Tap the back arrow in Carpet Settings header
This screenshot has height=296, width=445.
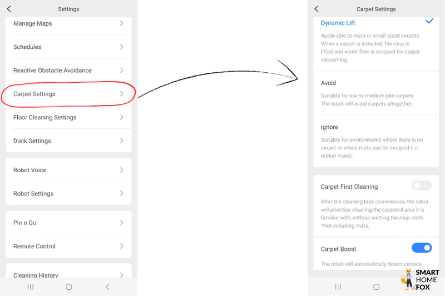(317, 9)
